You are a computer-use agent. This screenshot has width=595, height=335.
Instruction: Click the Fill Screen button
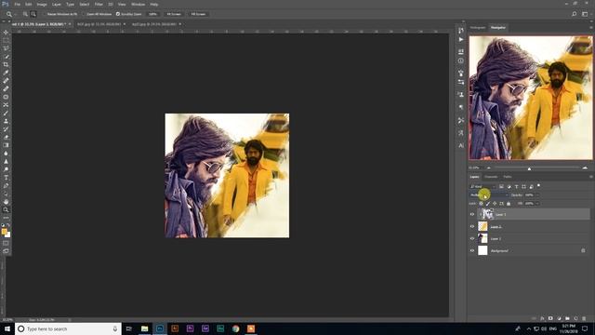(x=198, y=14)
